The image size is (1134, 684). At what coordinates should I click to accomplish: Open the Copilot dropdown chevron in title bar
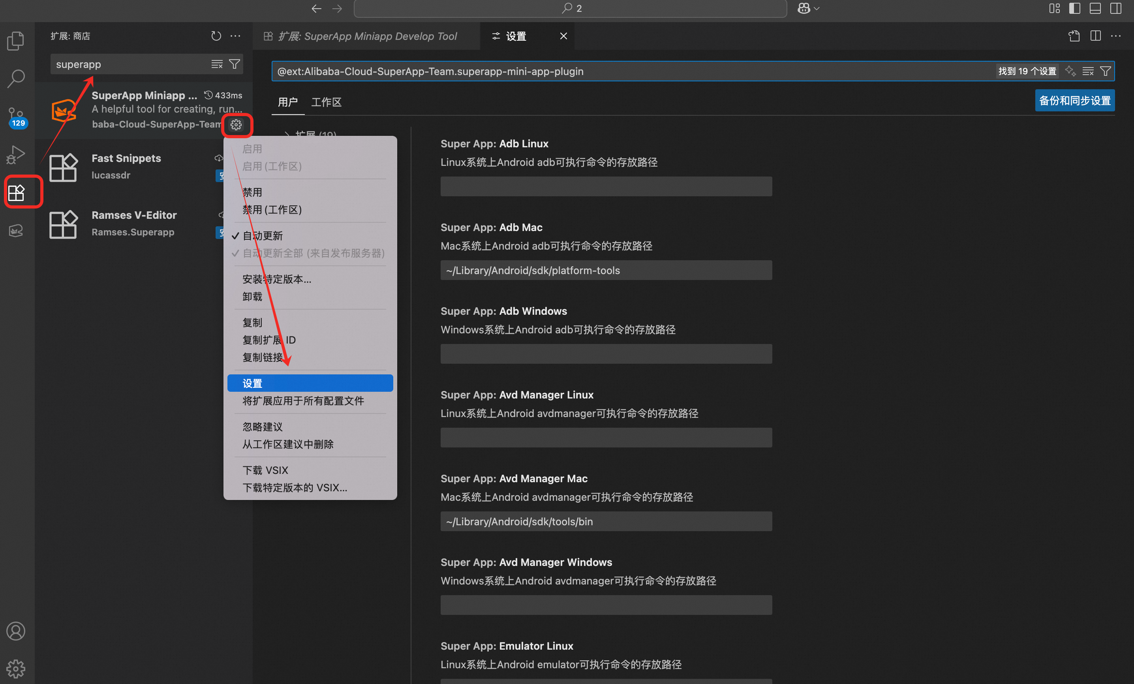[817, 8]
